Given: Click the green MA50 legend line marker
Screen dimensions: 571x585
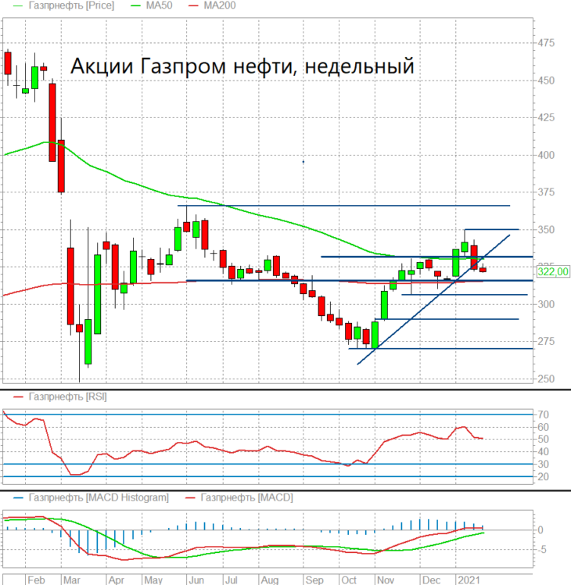Looking at the screenshot, I should coord(136,6).
